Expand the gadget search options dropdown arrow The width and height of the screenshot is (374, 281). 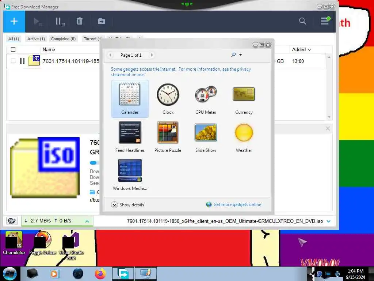pyautogui.click(x=240, y=55)
